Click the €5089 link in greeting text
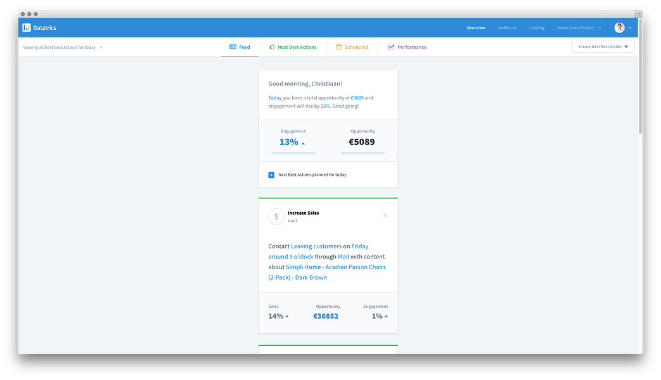The image size is (661, 380). [x=357, y=98]
